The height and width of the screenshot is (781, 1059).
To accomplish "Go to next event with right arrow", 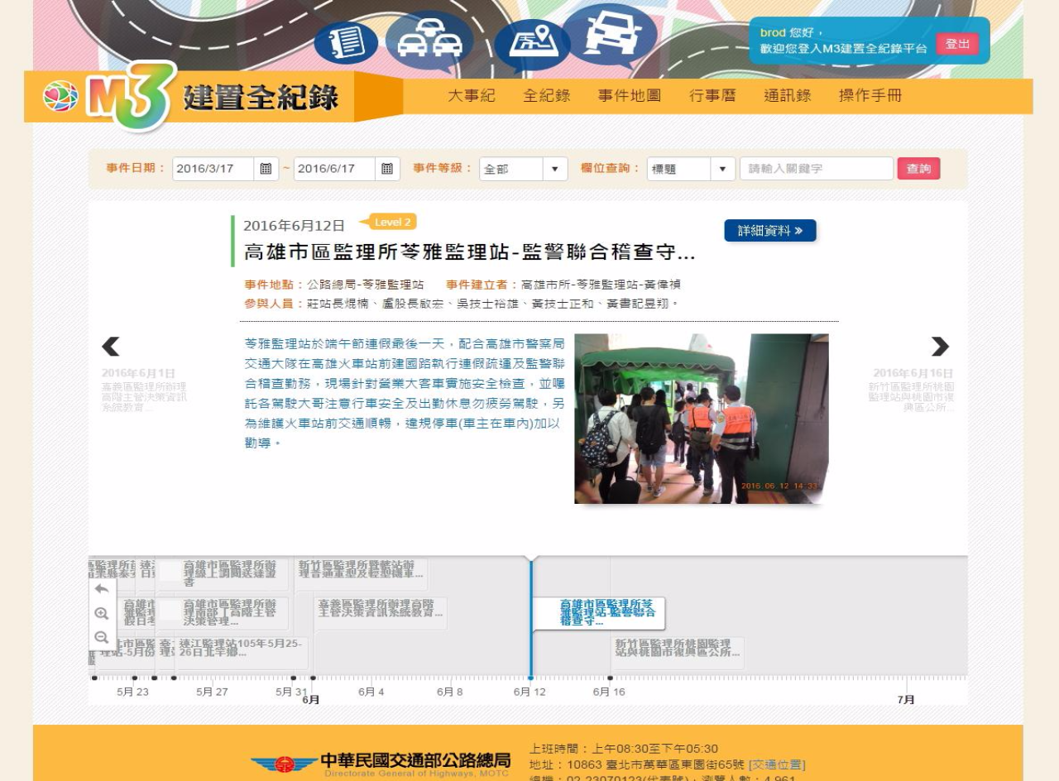I will point(940,347).
